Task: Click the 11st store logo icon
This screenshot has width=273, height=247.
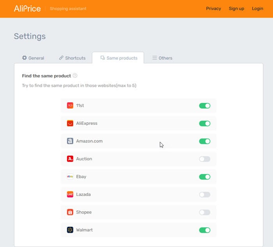Action: coord(70,105)
